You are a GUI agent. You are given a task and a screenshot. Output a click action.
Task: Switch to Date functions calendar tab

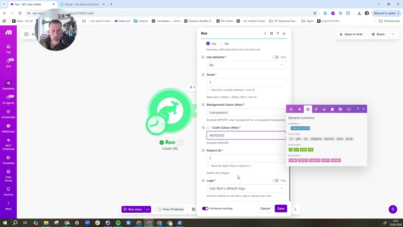point(332,109)
